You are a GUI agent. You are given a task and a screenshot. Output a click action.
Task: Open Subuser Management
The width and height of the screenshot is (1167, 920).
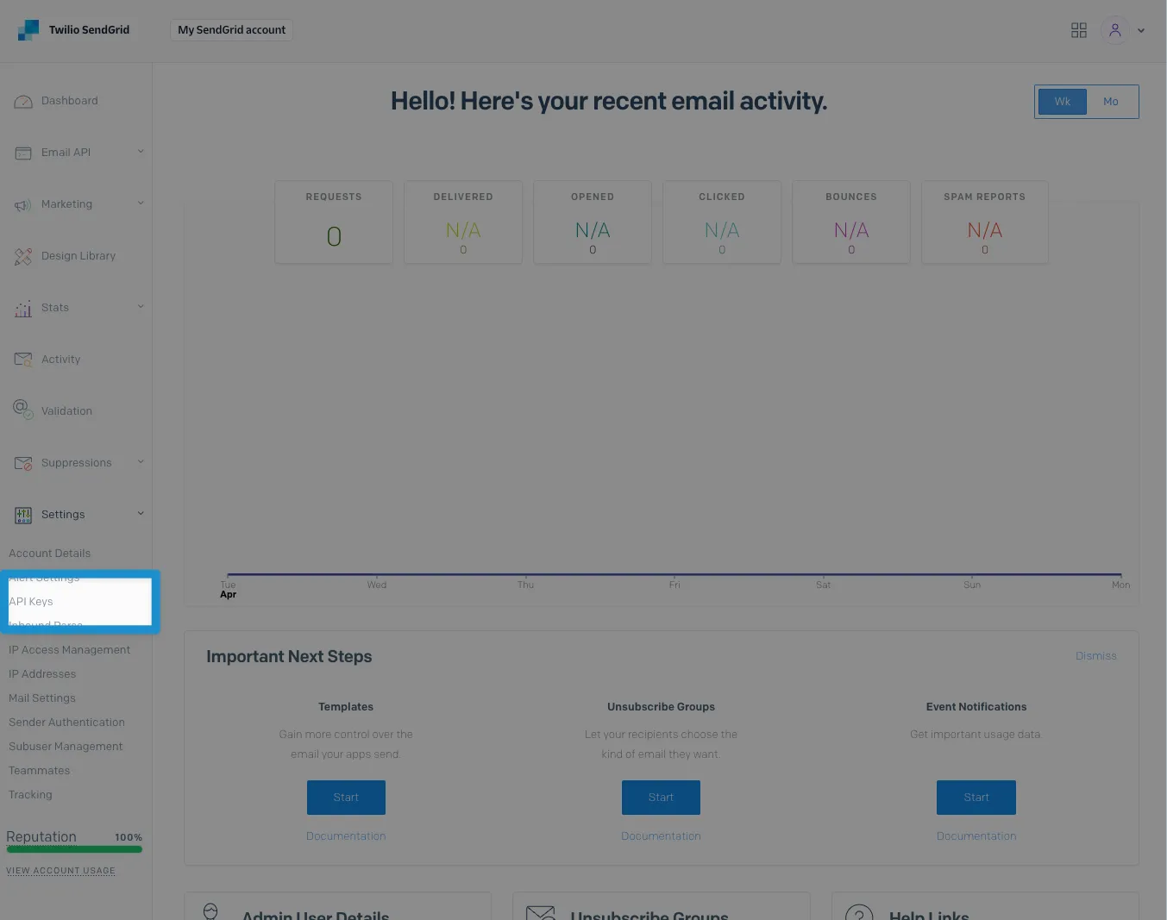[66, 747]
